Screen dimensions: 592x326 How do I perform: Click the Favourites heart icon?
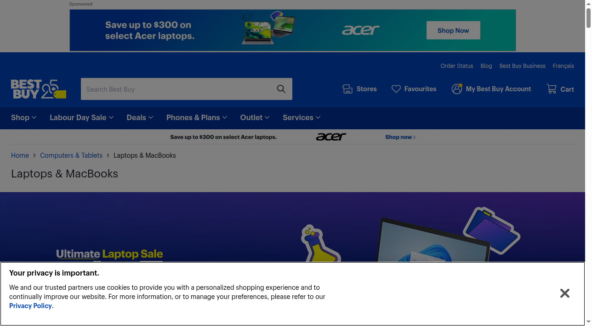pyautogui.click(x=396, y=89)
